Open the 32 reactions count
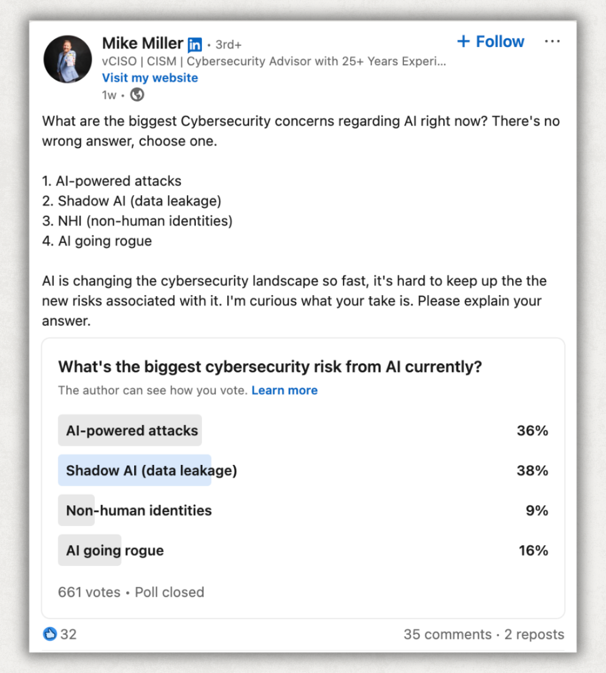This screenshot has height=673, width=606. 68,634
